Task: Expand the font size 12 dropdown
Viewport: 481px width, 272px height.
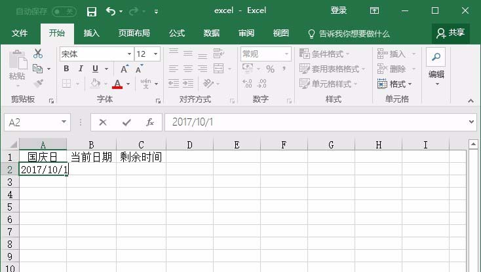Action: click(x=156, y=54)
